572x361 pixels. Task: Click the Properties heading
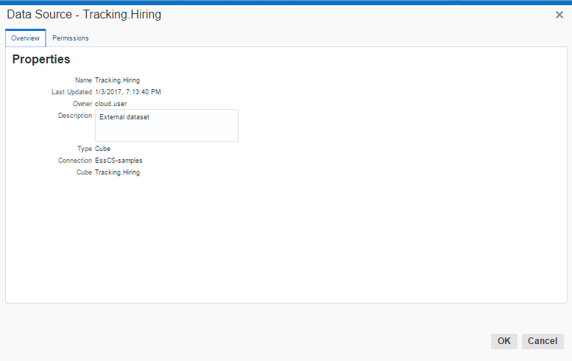[41, 60]
